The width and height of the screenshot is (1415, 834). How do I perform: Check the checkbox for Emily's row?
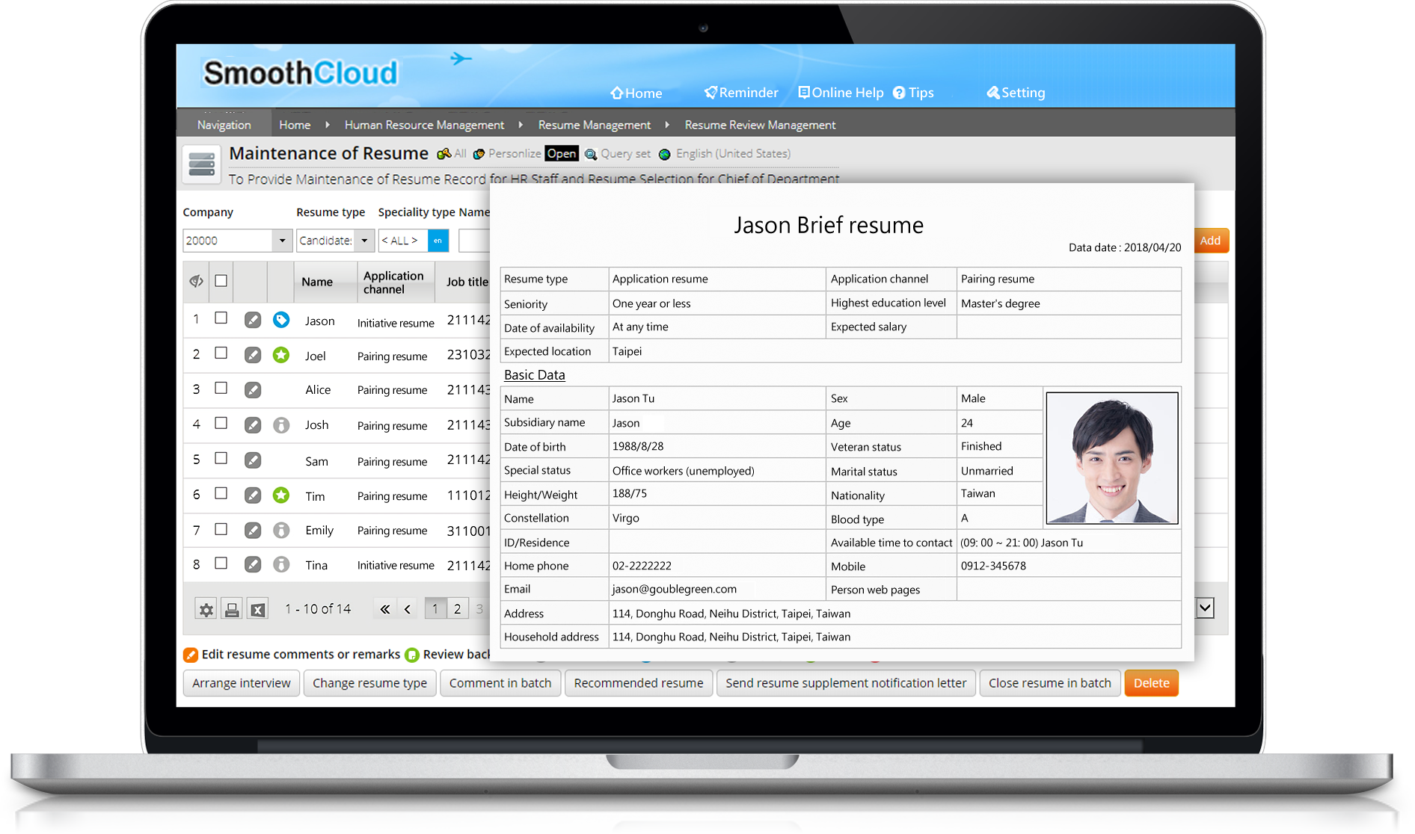click(x=221, y=529)
